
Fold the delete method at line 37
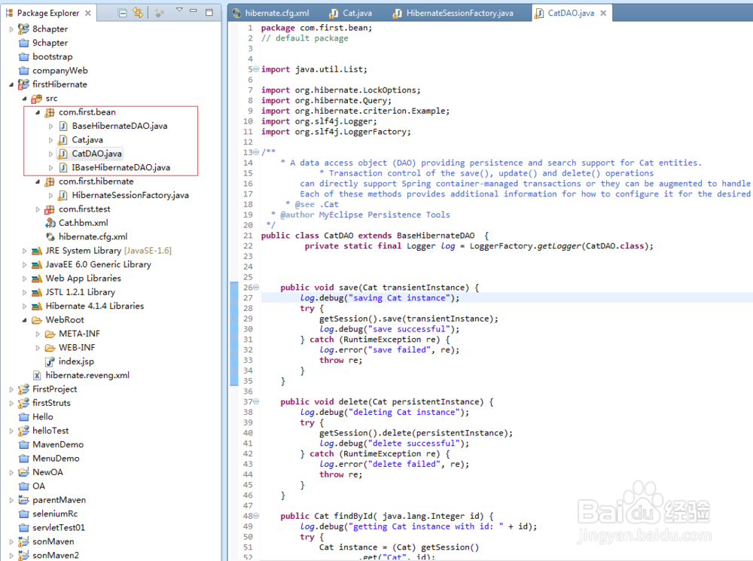pyautogui.click(x=256, y=401)
